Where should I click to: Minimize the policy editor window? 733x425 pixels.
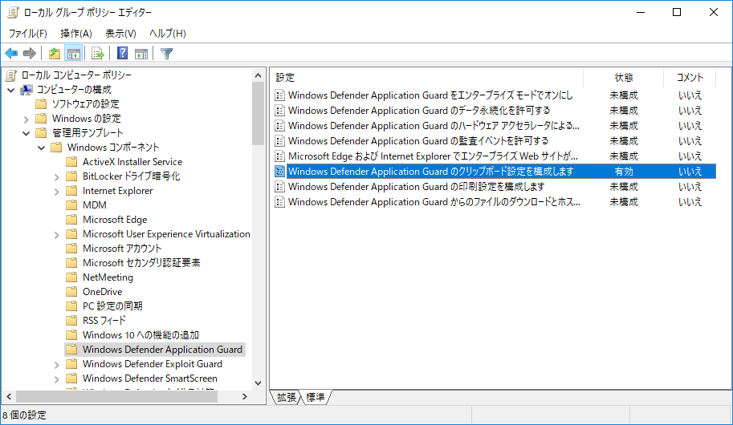641,13
